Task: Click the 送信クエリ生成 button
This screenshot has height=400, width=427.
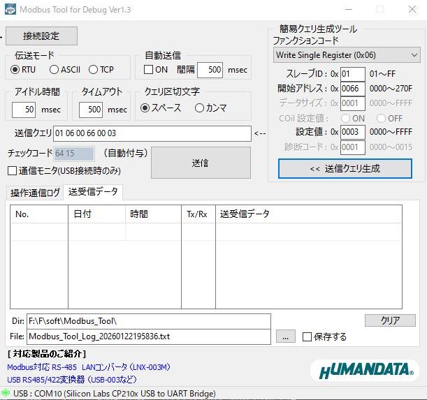Action: click(x=345, y=168)
